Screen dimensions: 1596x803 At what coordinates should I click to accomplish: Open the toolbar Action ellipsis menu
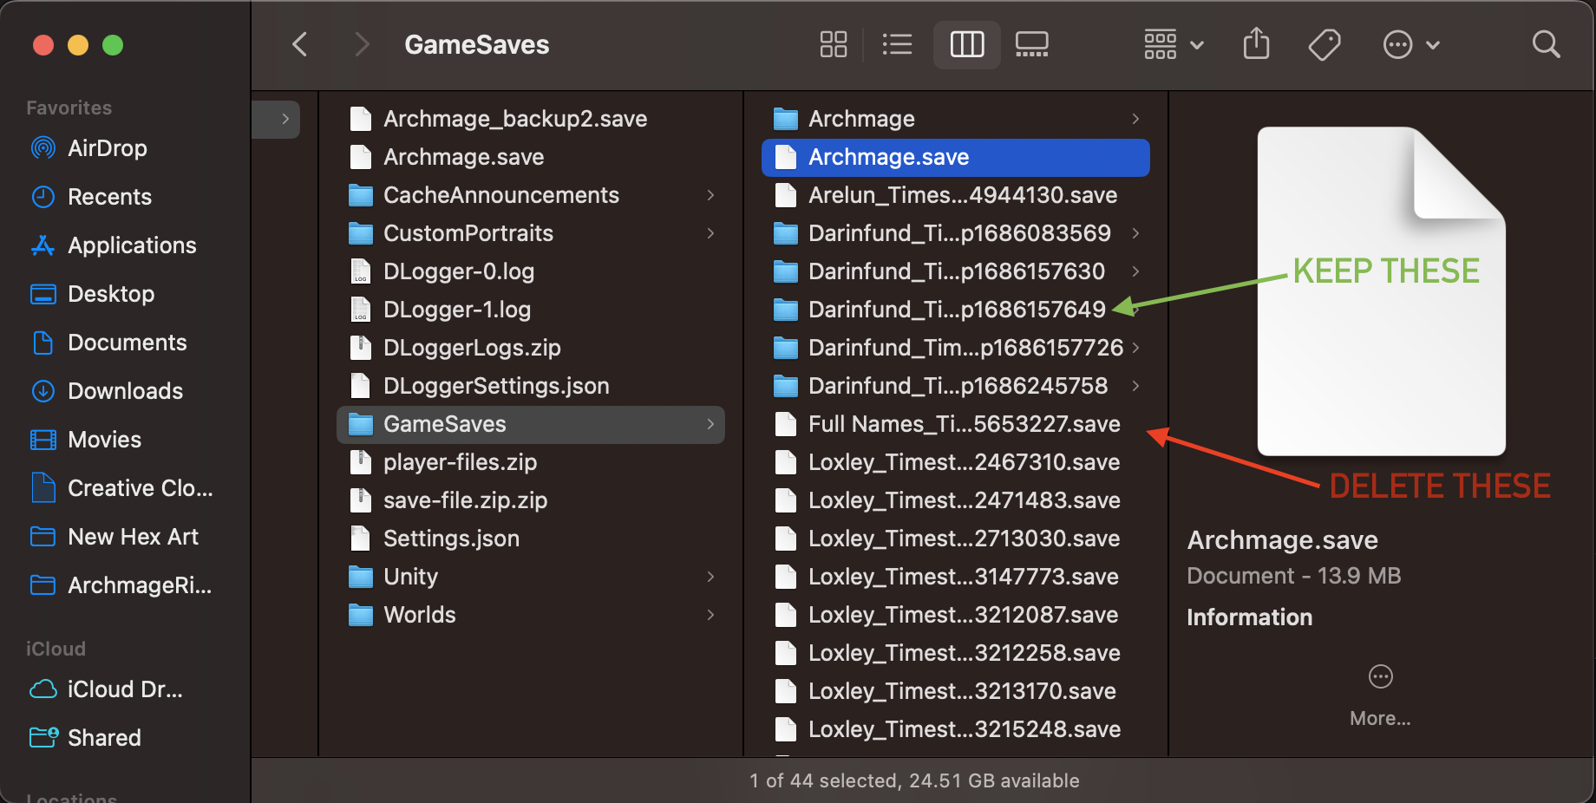click(1410, 44)
